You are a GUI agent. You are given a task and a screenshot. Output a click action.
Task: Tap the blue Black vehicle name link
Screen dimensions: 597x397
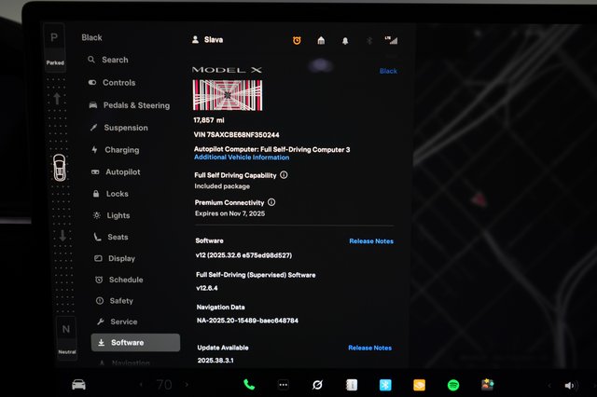point(388,71)
